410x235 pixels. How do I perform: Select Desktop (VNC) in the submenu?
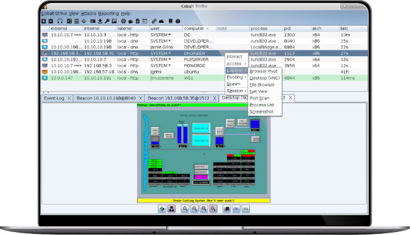click(x=265, y=78)
